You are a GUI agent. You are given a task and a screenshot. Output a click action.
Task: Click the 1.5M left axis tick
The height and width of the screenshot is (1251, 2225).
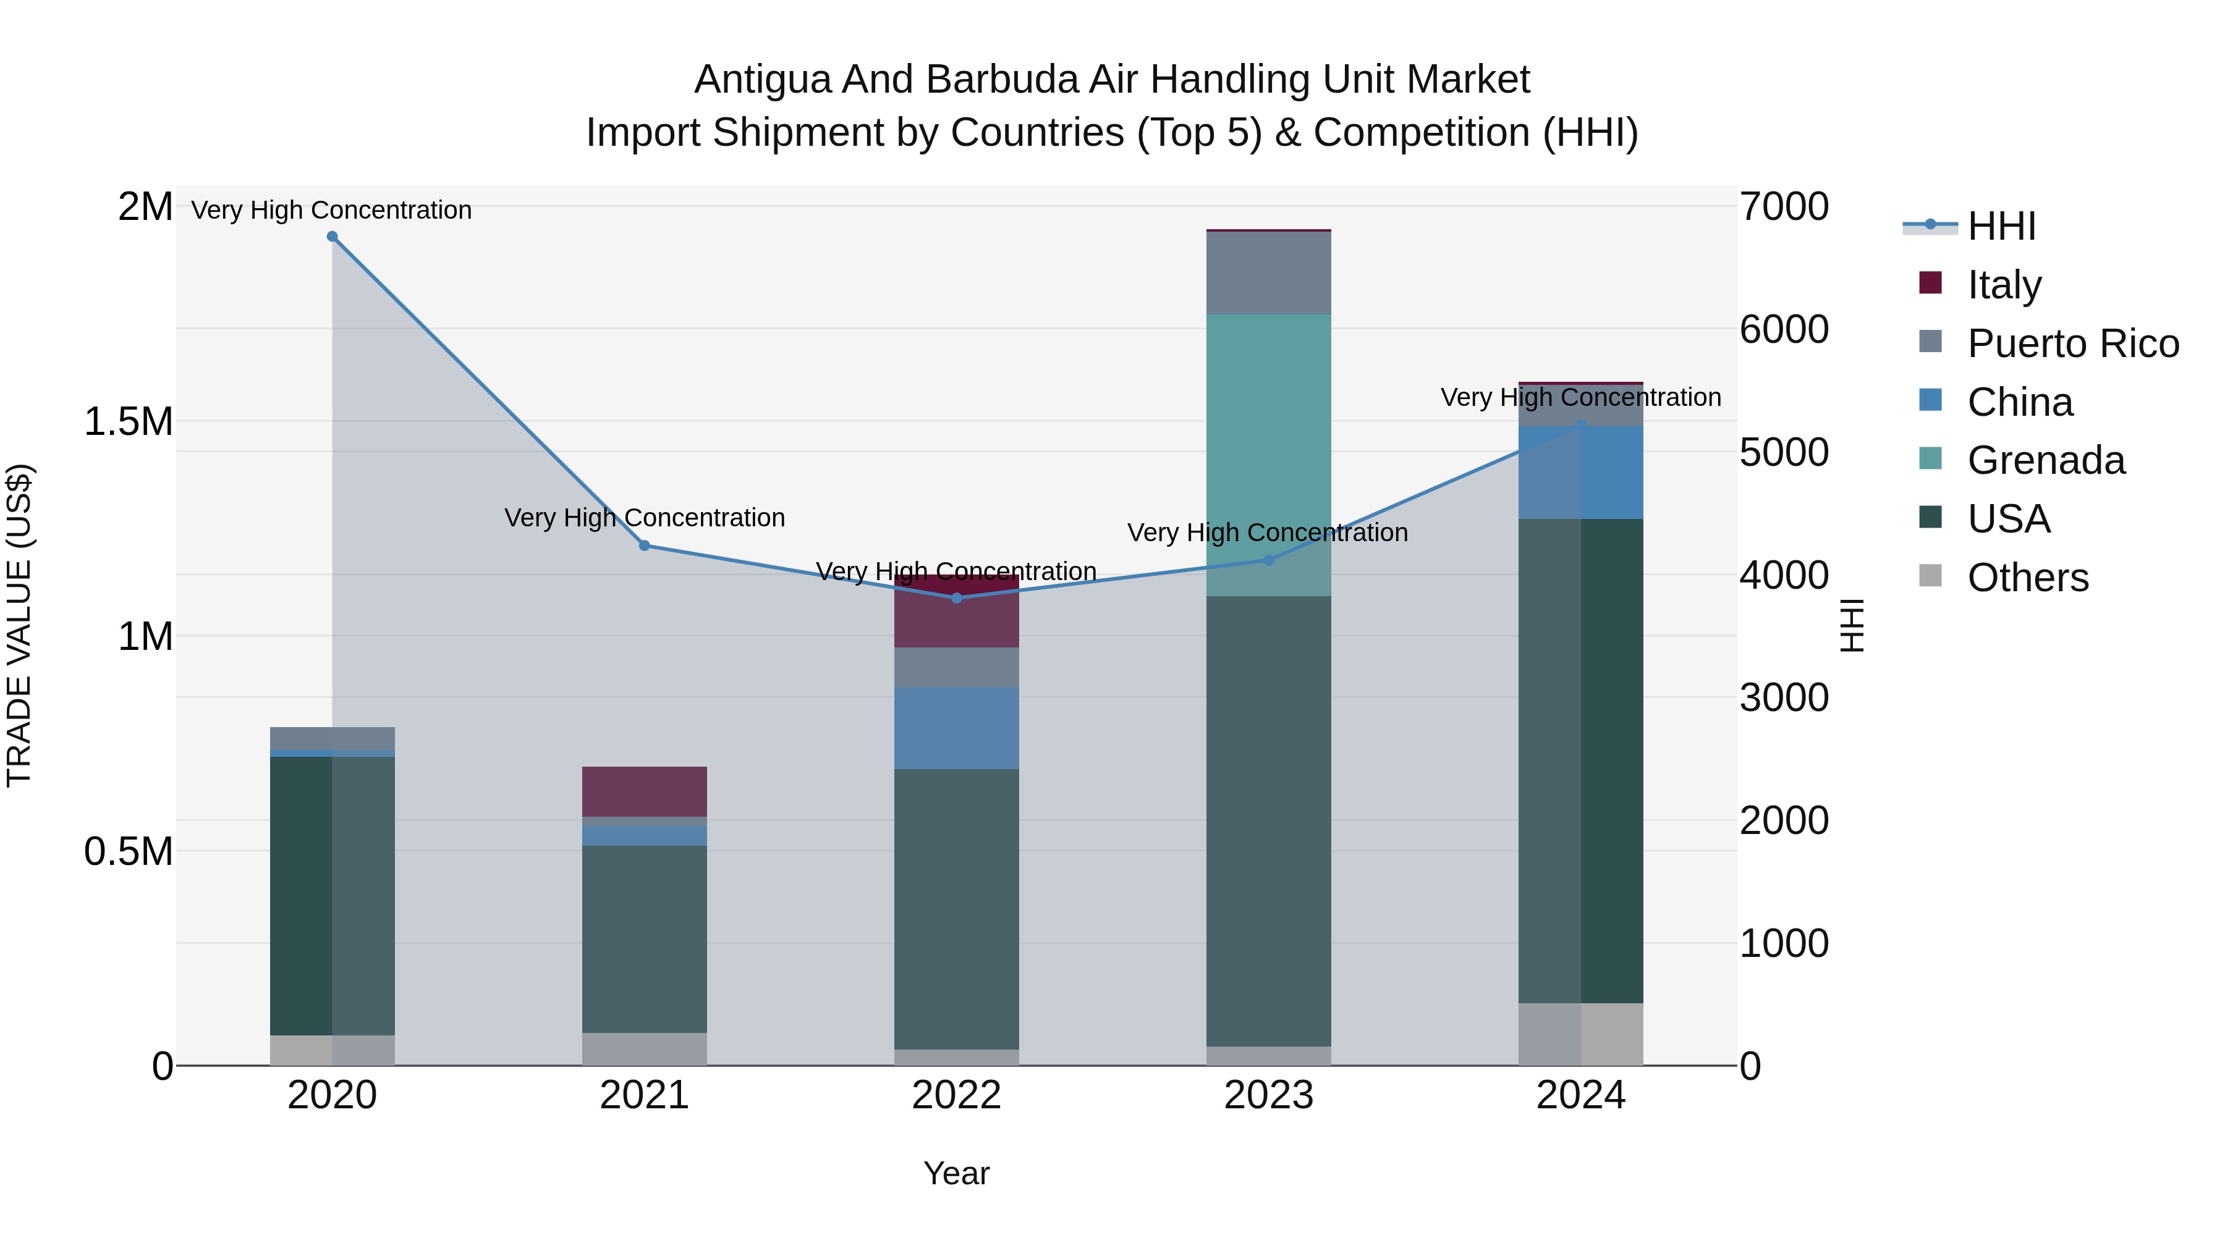coord(128,421)
